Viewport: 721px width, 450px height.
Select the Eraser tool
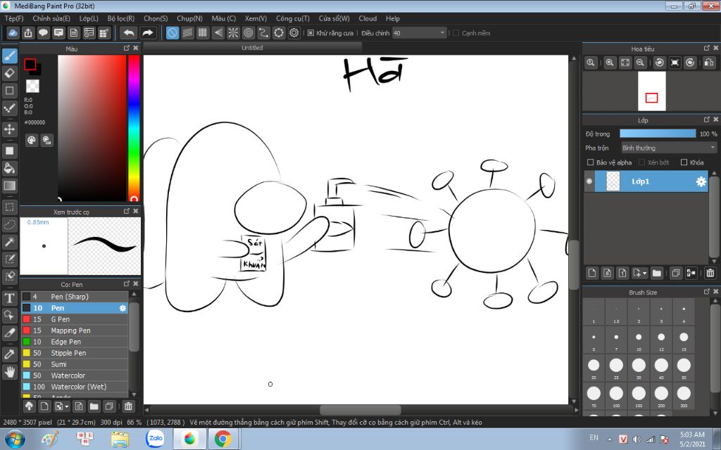10,73
